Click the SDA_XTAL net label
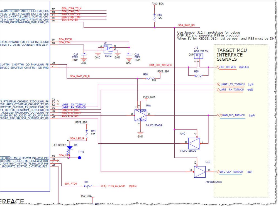Image resolution: width=278 pixels, height=206 pixels. pyautogui.click(x=65, y=42)
